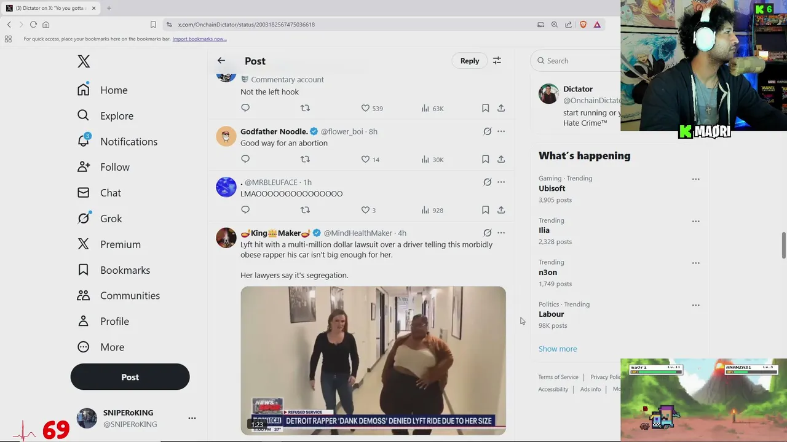The image size is (787, 442).
Task: Click the X logo in sidebar
Action: click(x=84, y=61)
